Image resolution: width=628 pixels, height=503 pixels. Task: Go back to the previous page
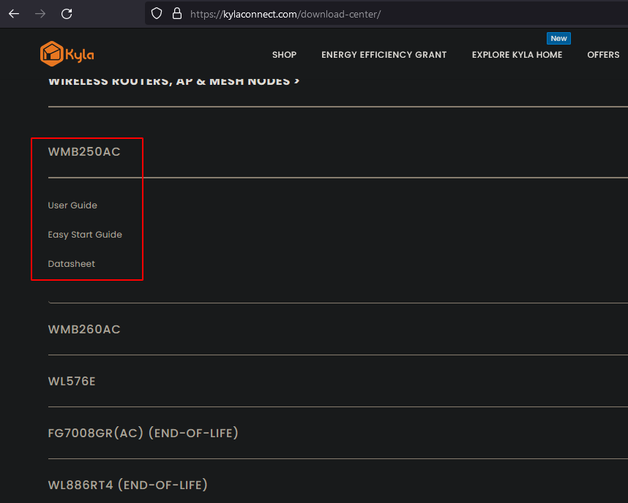pos(14,14)
